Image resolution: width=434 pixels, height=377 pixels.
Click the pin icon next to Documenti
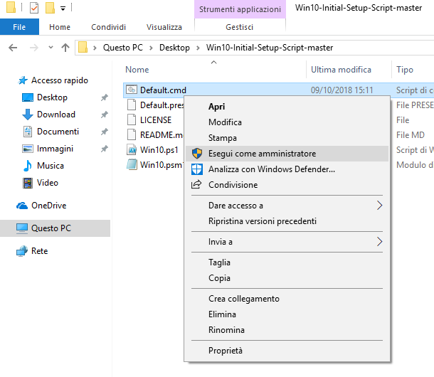click(x=104, y=132)
